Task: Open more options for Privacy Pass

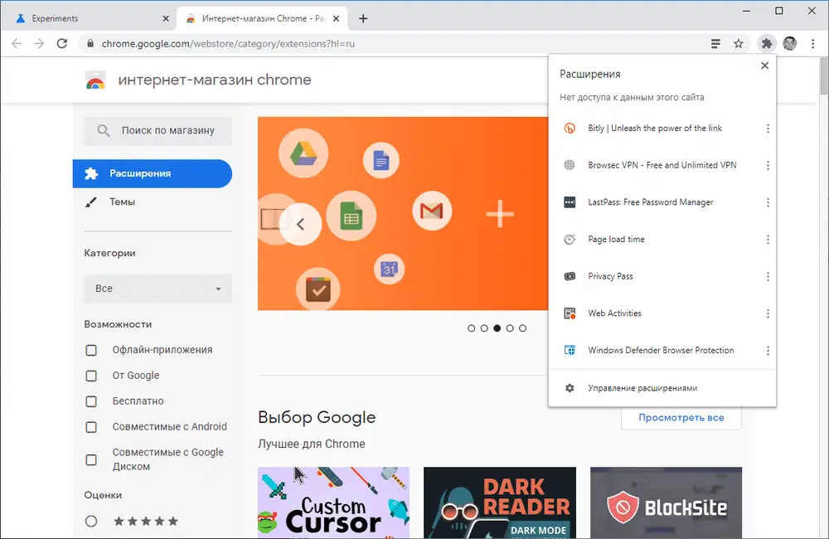Action: click(x=768, y=277)
